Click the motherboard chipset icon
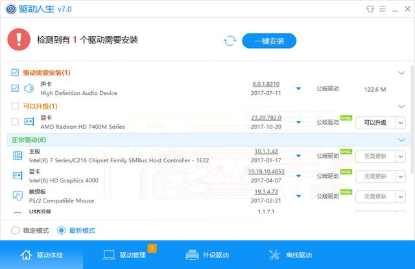Screen dimensions: 415x269 tap(18, 155)
